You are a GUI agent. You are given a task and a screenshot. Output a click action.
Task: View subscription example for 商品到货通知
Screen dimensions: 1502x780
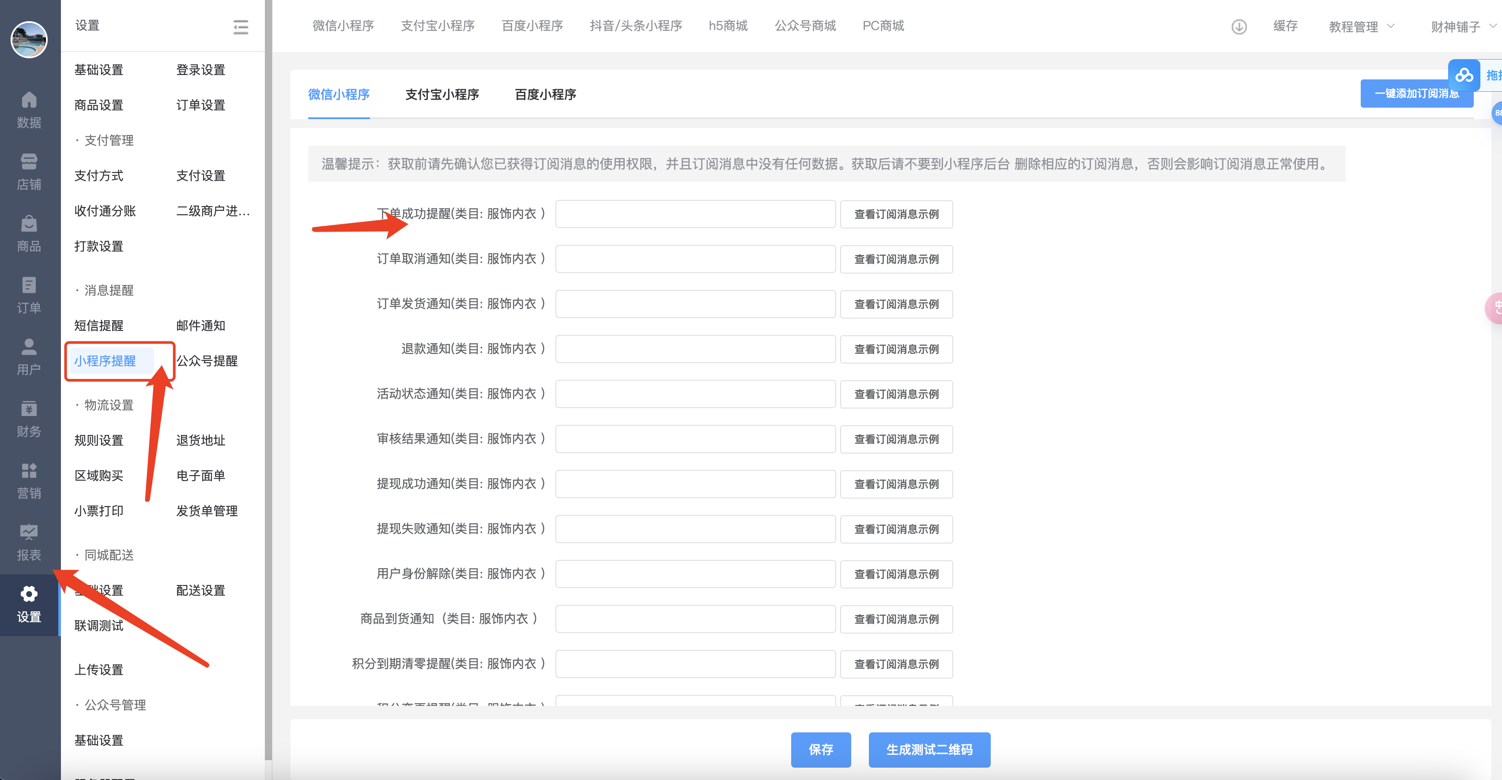pos(896,619)
